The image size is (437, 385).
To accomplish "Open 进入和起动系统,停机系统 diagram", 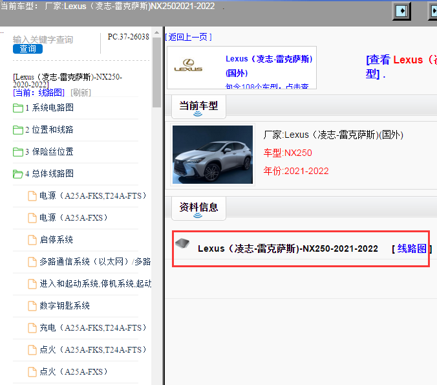I will tap(95, 283).
